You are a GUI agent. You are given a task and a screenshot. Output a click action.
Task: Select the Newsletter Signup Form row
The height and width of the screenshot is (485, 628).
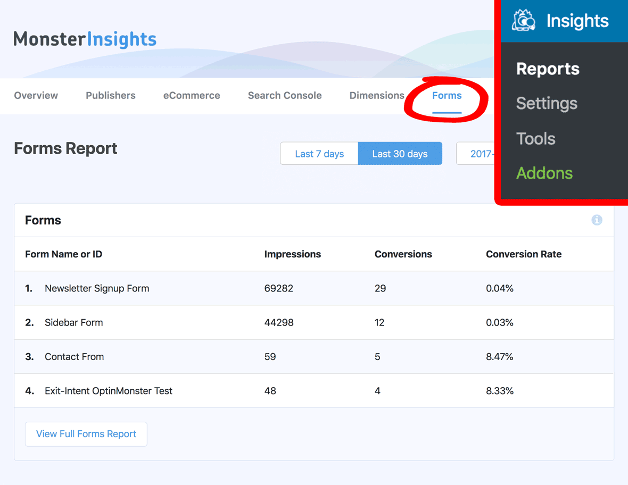pyautogui.click(x=96, y=288)
